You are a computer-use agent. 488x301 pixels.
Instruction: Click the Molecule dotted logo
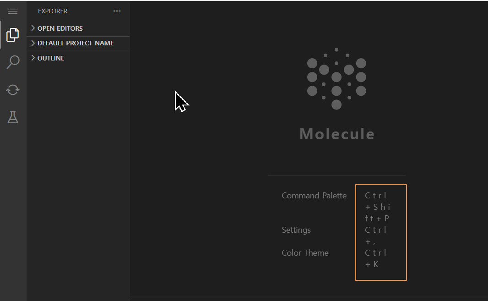click(x=337, y=79)
